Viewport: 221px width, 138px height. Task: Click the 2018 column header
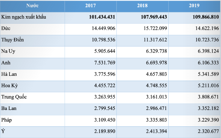142,6
